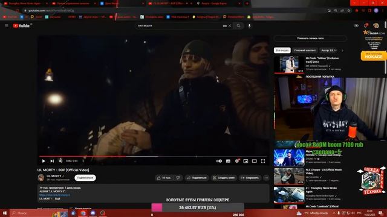Select the Все видео filter chip
This screenshot has width=387, height=217.
click(x=282, y=51)
